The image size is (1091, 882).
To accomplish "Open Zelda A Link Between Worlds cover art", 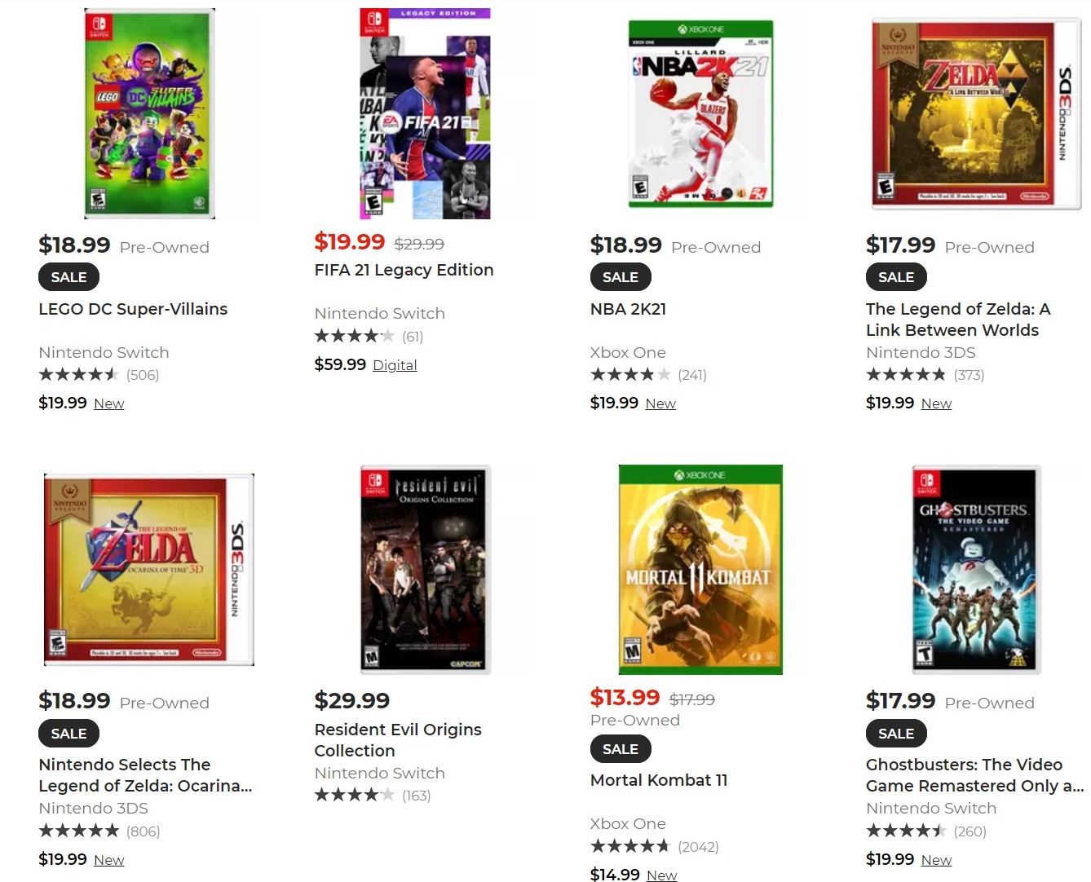I will tap(976, 113).
